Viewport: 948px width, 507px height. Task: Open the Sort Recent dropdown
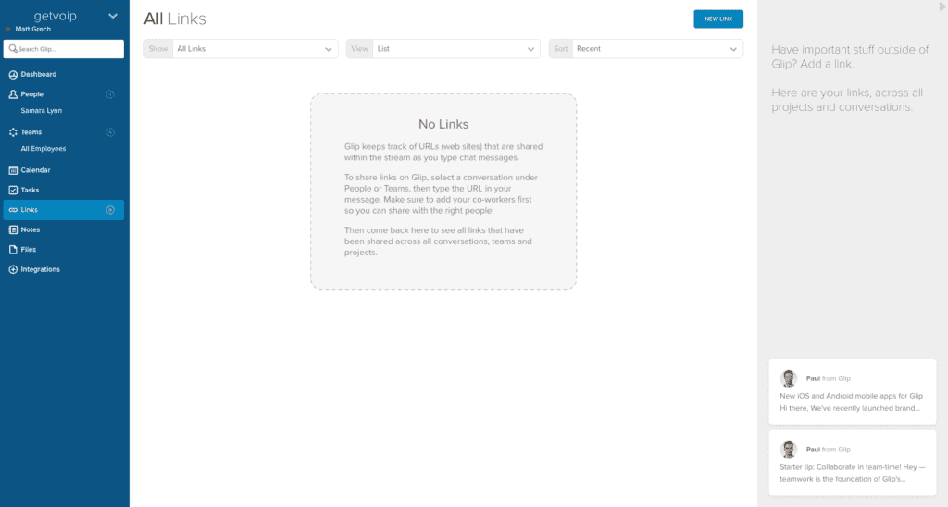[x=646, y=49]
